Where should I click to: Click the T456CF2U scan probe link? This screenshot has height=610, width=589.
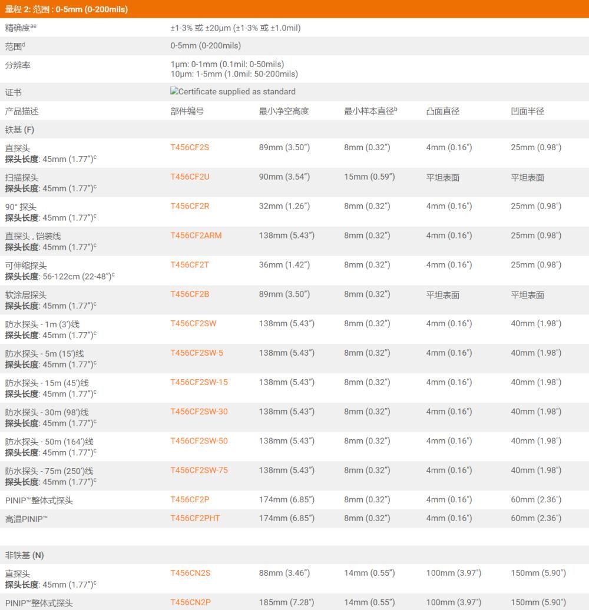190,177
